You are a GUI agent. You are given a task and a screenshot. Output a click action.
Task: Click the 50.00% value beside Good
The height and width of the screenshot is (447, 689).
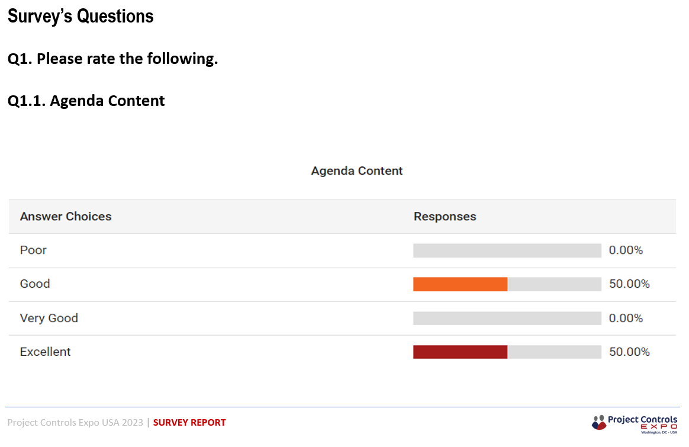(629, 284)
